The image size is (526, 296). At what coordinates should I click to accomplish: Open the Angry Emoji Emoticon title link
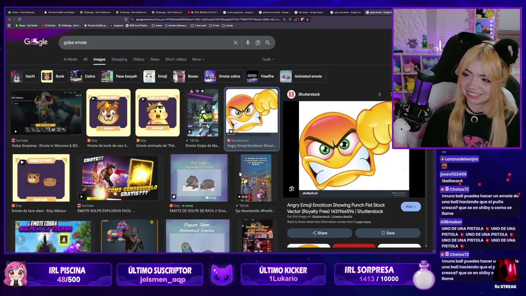coord(336,208)
